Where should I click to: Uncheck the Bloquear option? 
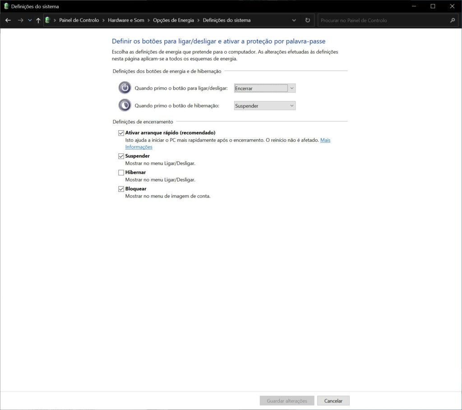121,188
